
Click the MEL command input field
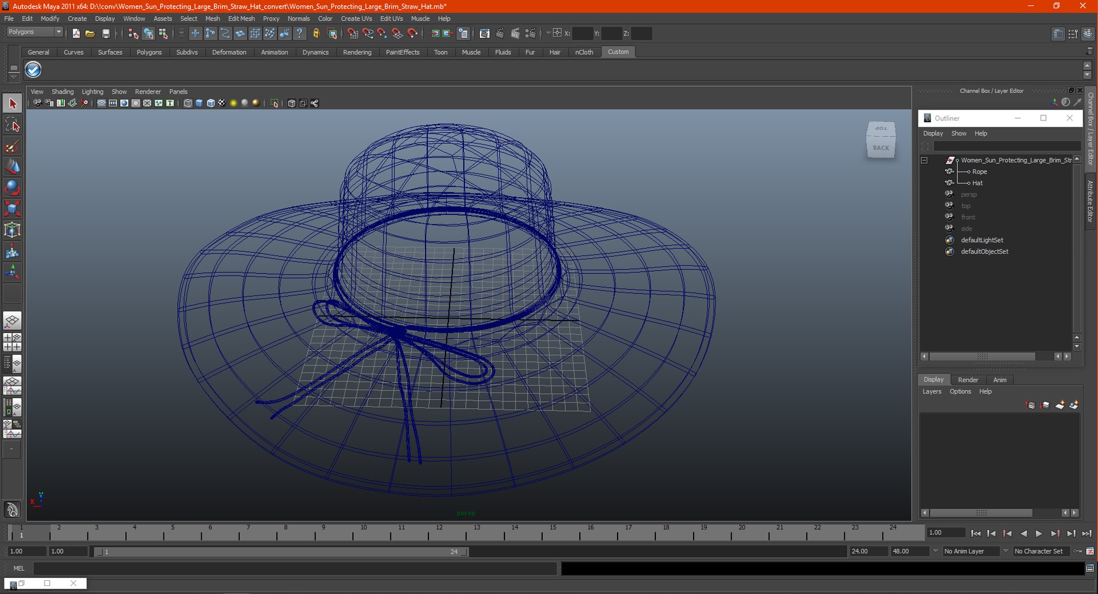coord(295,568)
